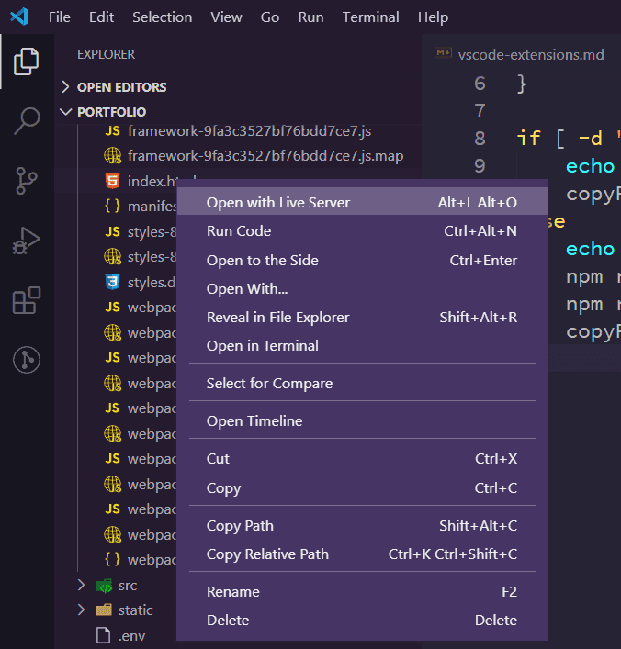Screen dimensions: 621x649
Task: Click line number 6 in editor
Action: coord(480,84)
